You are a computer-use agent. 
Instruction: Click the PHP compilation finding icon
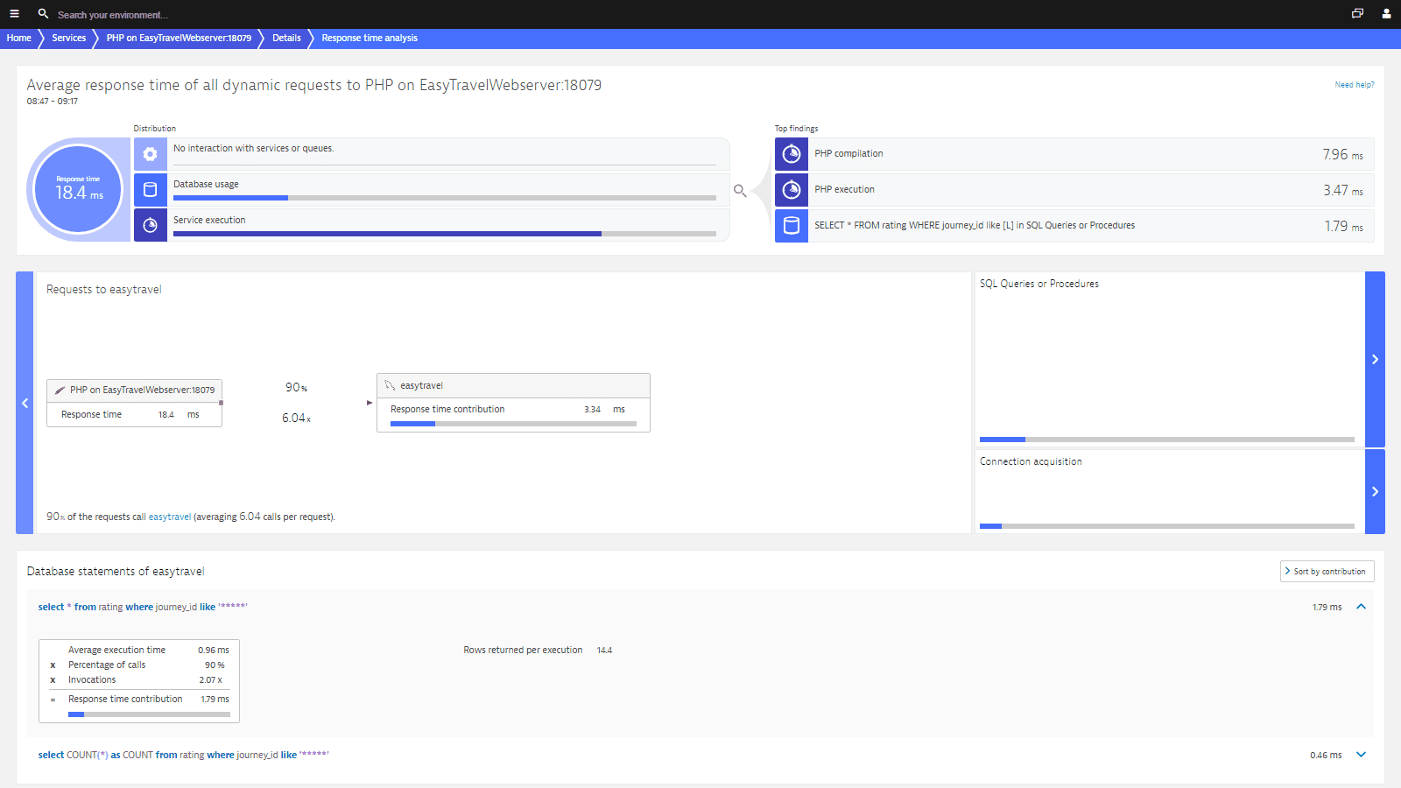tap(792, 154)
